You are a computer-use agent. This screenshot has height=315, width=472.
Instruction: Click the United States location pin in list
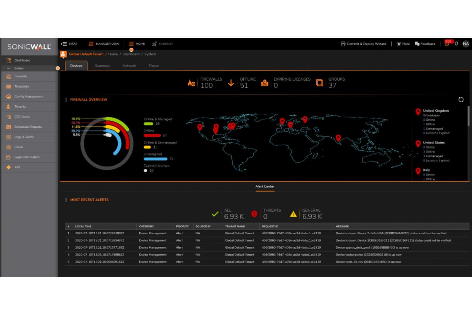(x=418, y=144)
